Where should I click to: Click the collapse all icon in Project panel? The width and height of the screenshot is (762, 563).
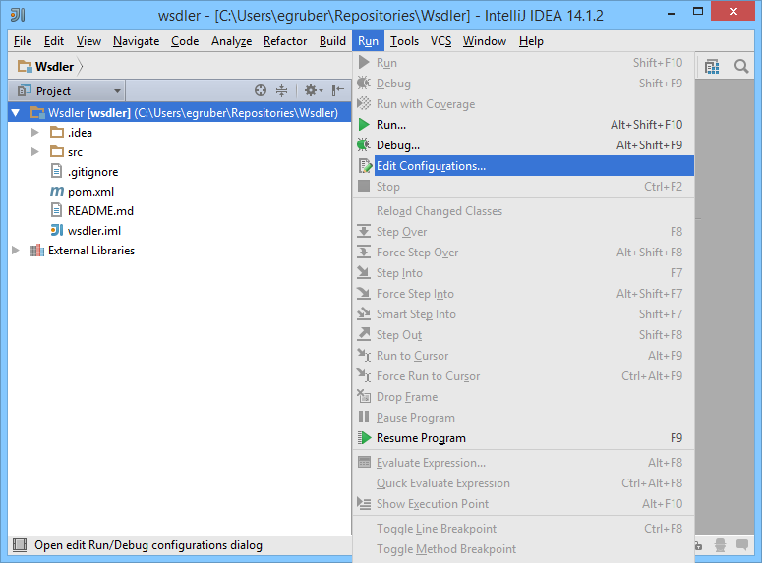pyautogui.click(x=281, y=90)
